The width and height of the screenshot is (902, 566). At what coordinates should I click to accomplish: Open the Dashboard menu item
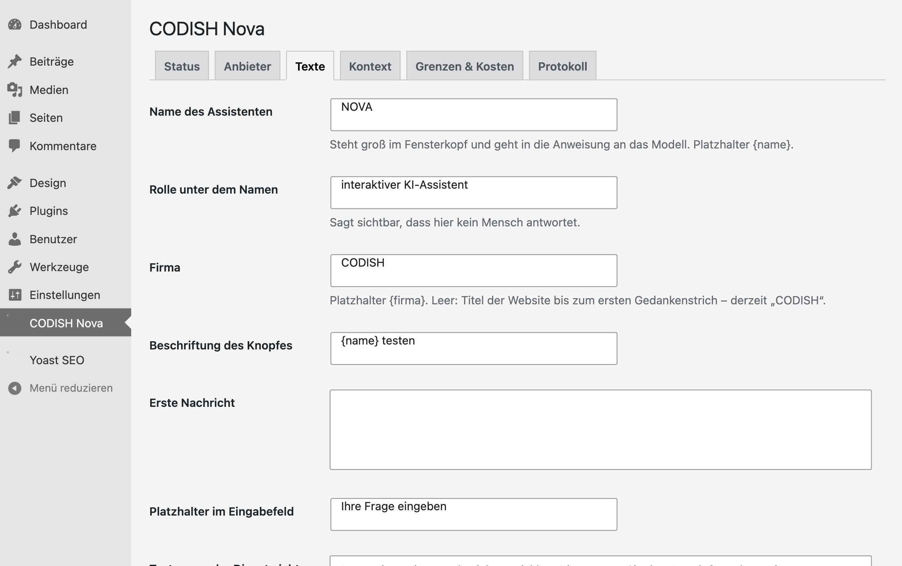click(x=66, y=25)
